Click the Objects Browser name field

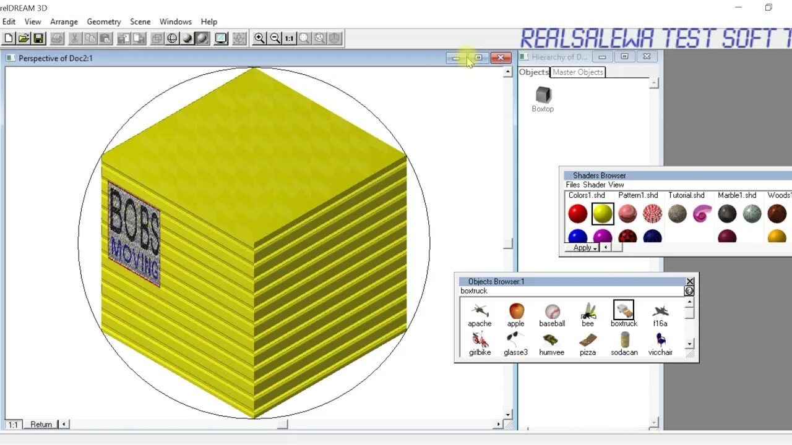[x=571, y=291]
